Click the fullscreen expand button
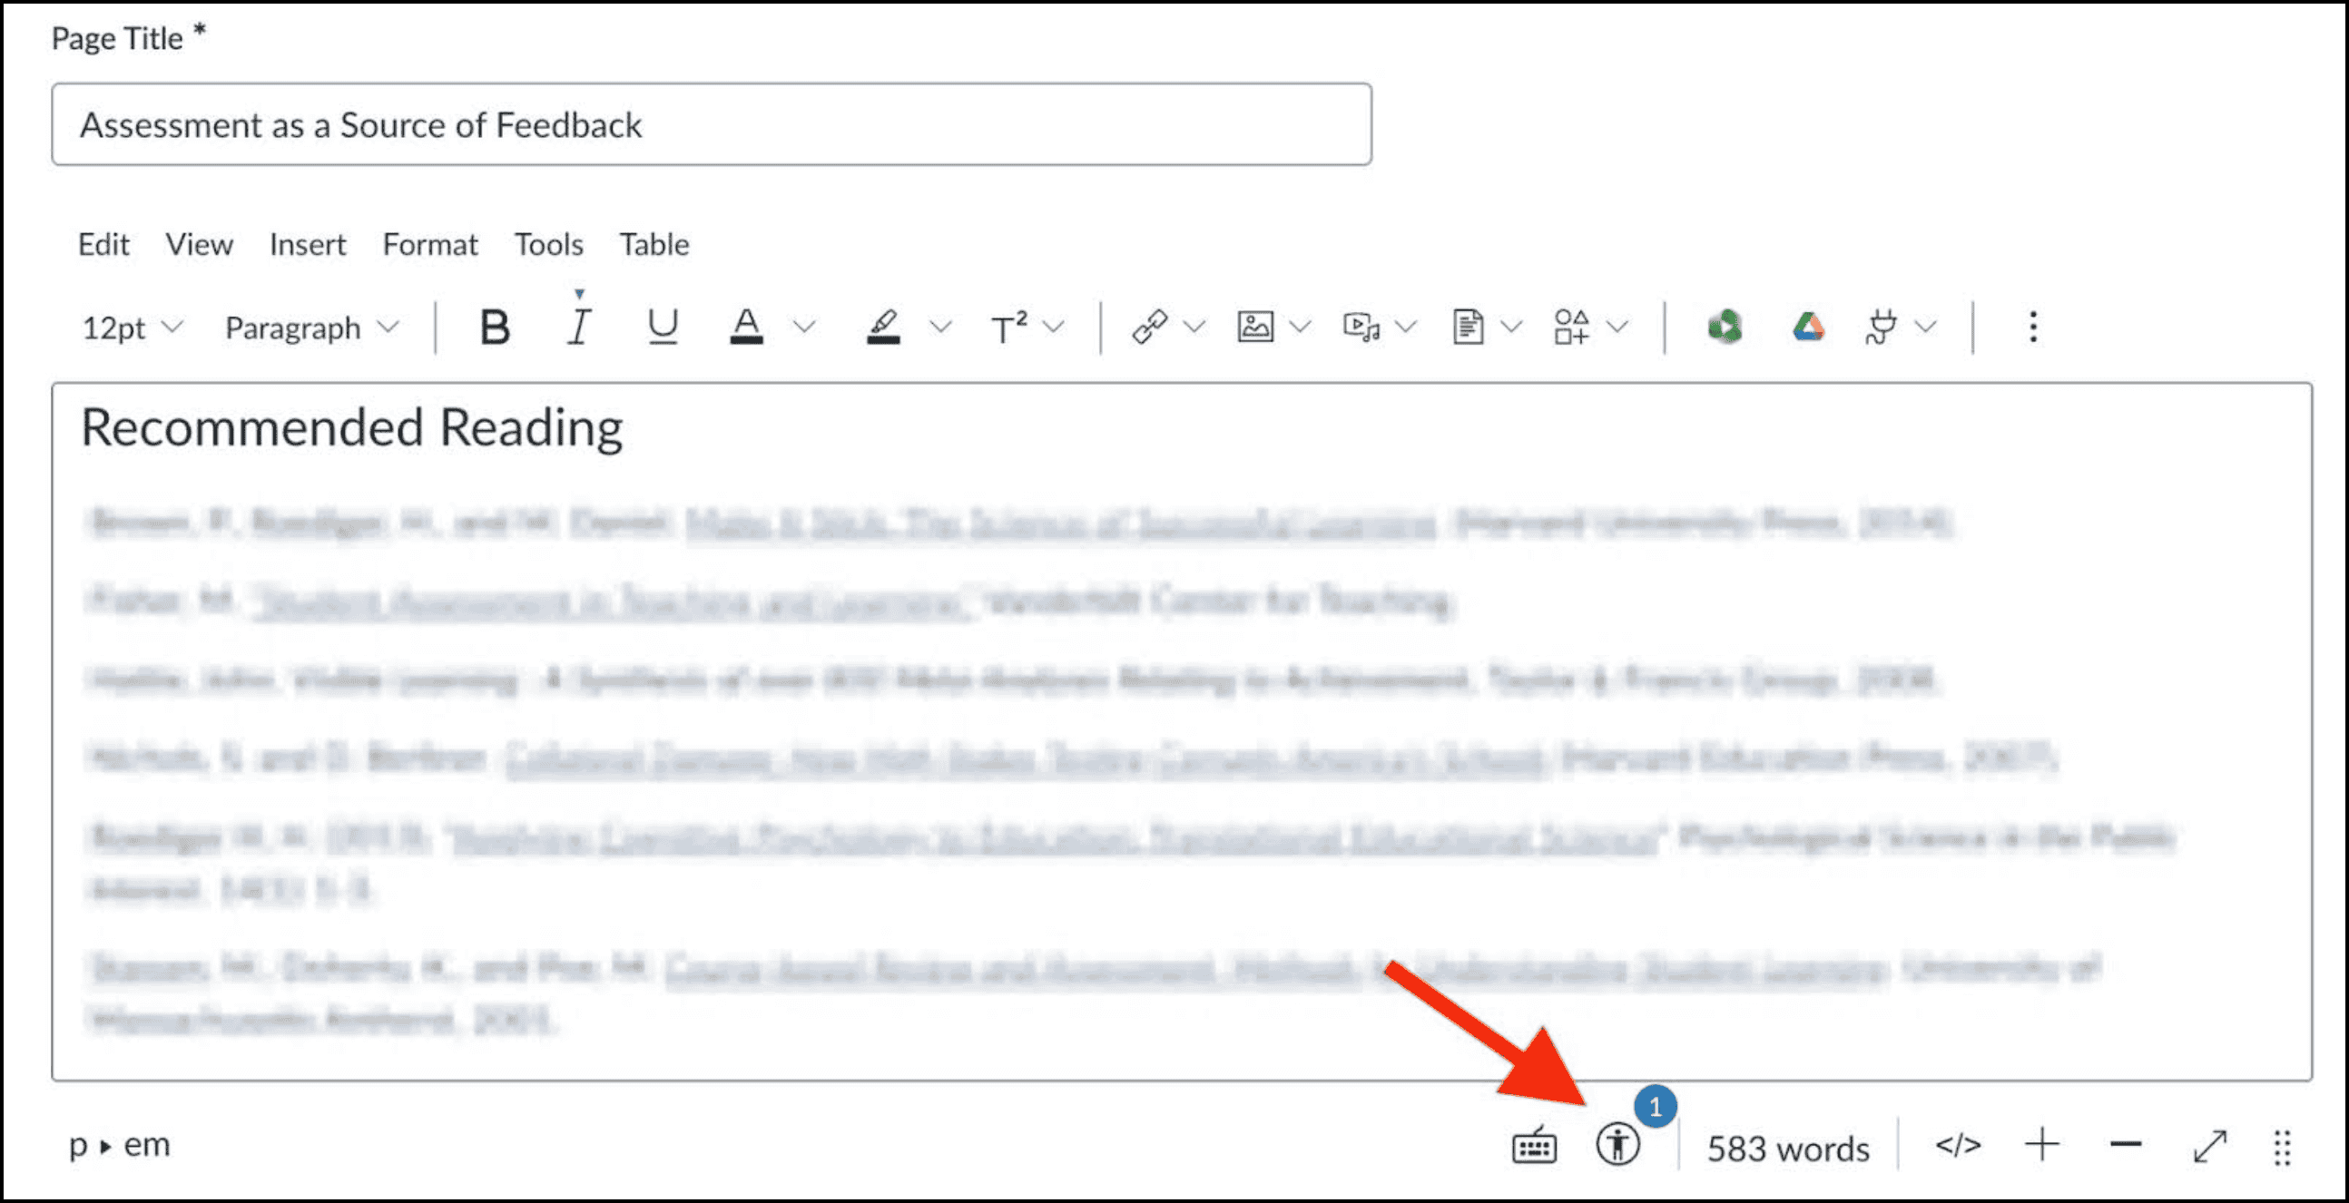Image resolution: width=2349 pixels, height=1203 pixels. coord(2206,1147)
